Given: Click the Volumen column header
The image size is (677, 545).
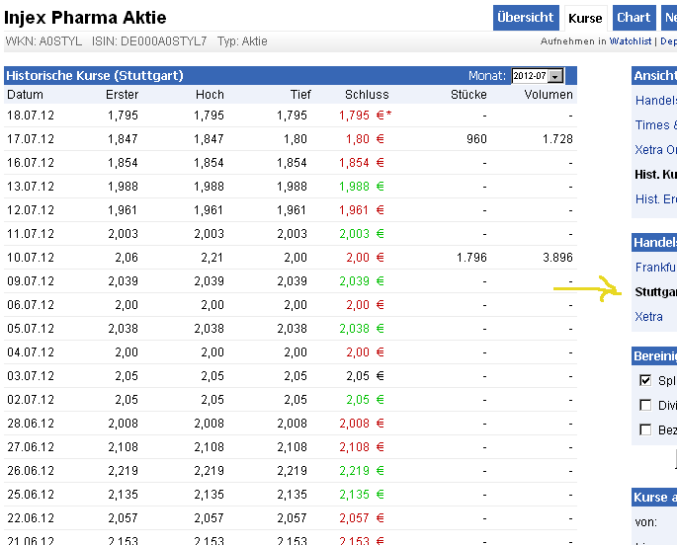Looking at the screenshot, I should (549, 95).
